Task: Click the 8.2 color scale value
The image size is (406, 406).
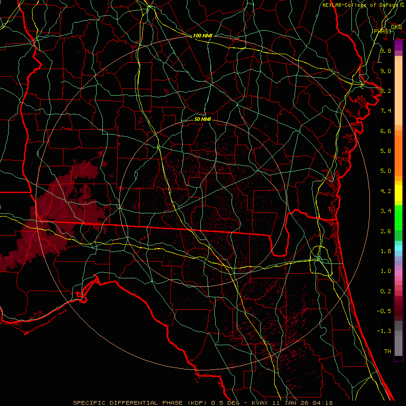Action: point(386,91)
